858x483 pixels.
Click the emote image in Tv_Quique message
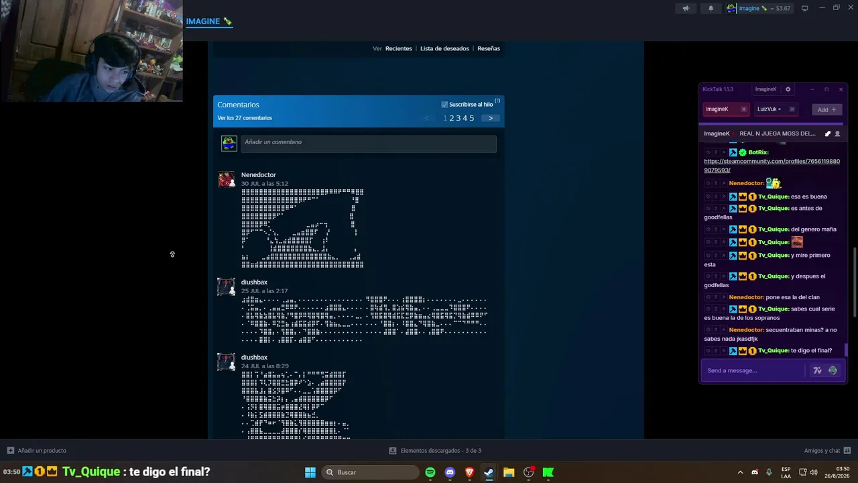tap(797, 242)
